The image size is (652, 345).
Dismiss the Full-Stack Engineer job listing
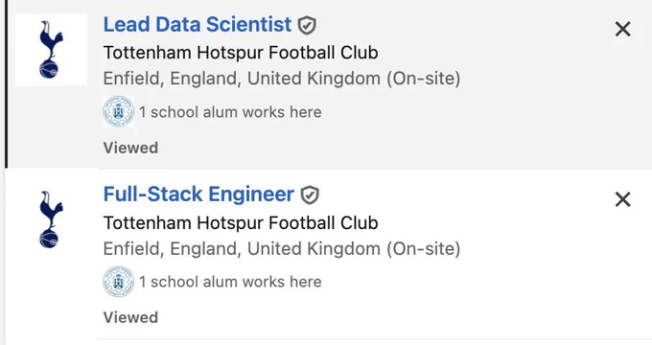tap(622, 199)
